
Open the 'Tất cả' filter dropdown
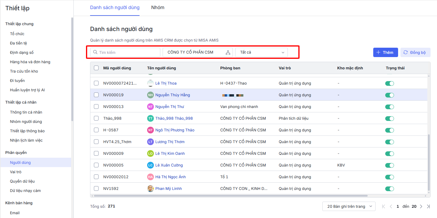[x=261, y=52]
